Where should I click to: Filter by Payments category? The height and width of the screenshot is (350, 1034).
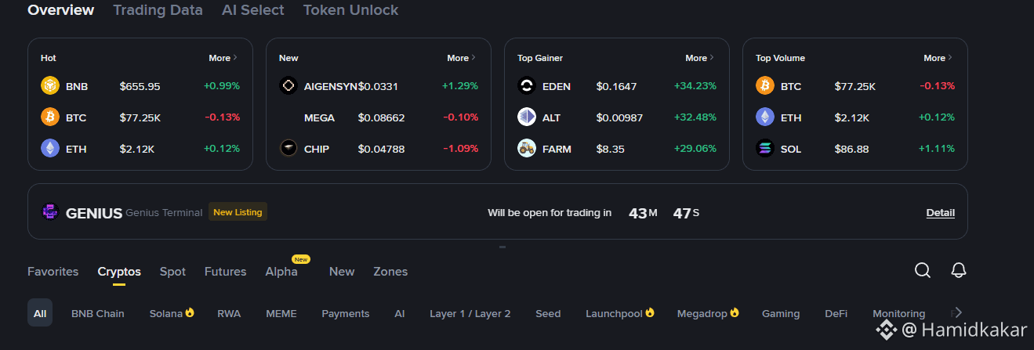coord(346,313)
